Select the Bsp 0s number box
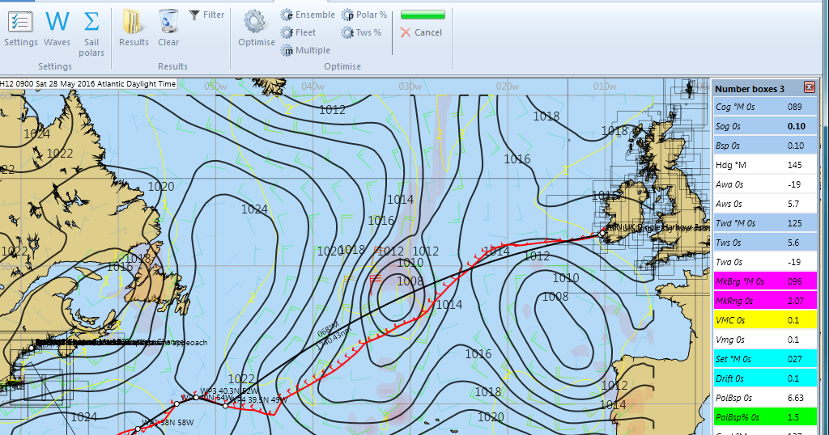 point(764,146)
